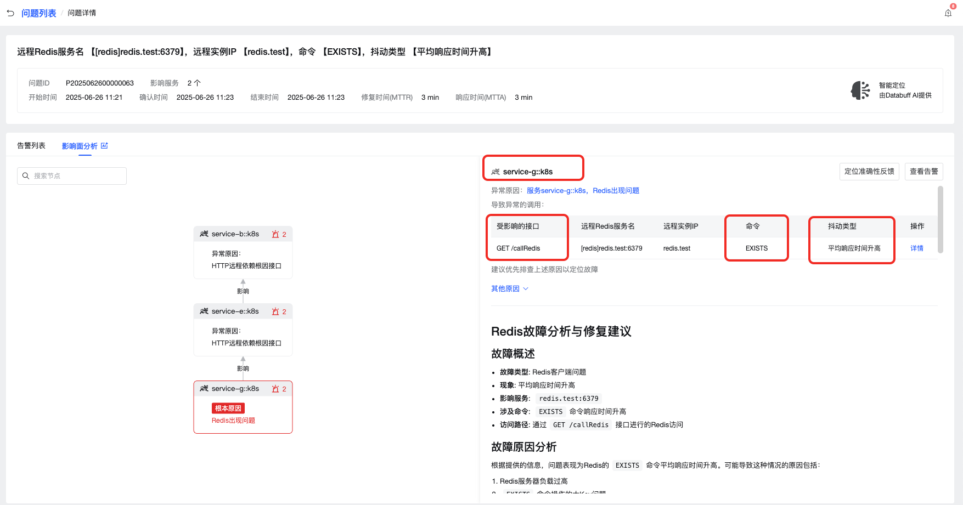Click the 故障原因分析 heading
The width and height of the screenshot is (963, 505).
pos(524,447)
